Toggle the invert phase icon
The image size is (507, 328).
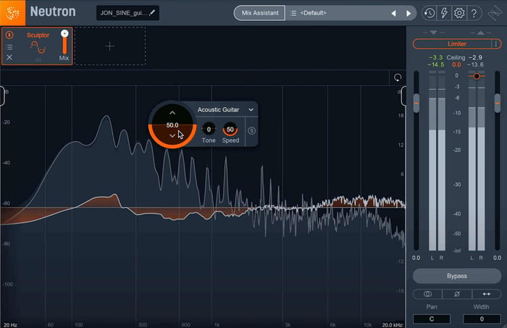pyautogui.click(x=457, y=294)
